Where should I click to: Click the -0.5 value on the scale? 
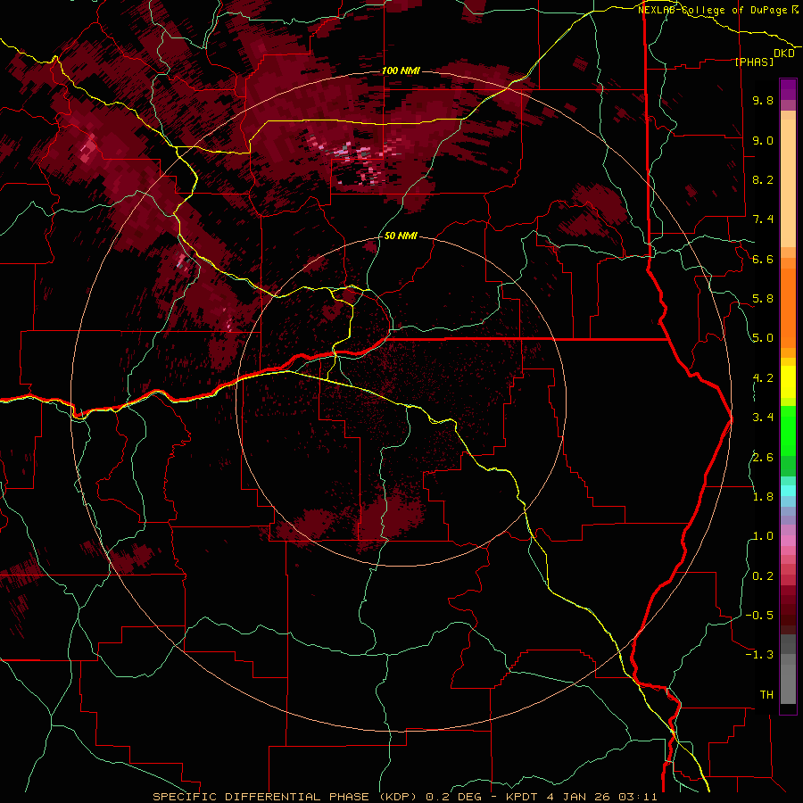759,616
